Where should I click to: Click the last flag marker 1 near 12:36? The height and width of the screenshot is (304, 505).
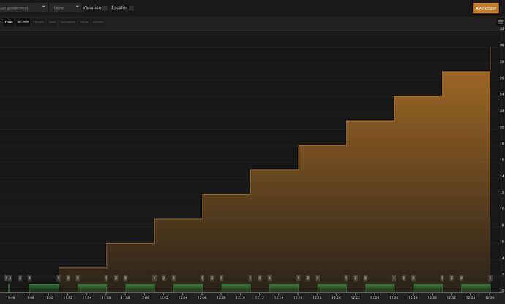[490, 278]
